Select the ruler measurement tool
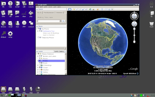 pyautogui.click(x=102, y=9)
